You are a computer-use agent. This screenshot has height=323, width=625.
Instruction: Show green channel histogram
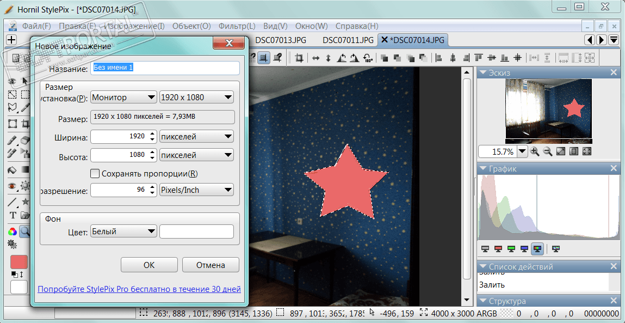511,249
